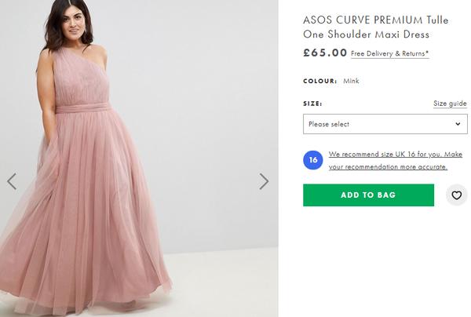
Task: Click the blue size 16 badge
Action: pyautogui.click(x=313, y=160)
